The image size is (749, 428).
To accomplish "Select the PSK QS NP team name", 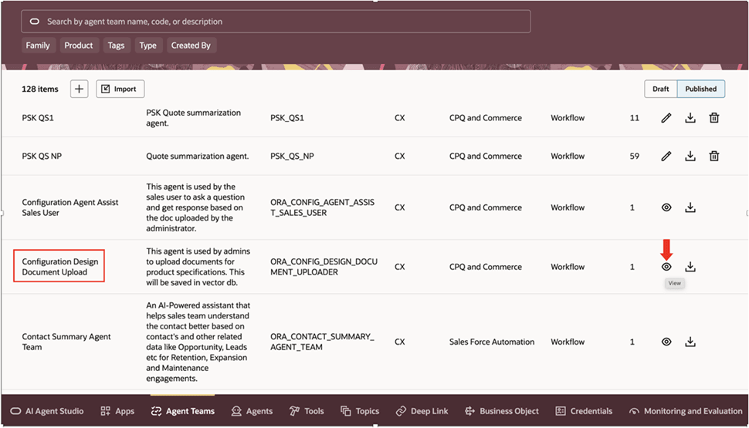I will click(x=42, y=156).
